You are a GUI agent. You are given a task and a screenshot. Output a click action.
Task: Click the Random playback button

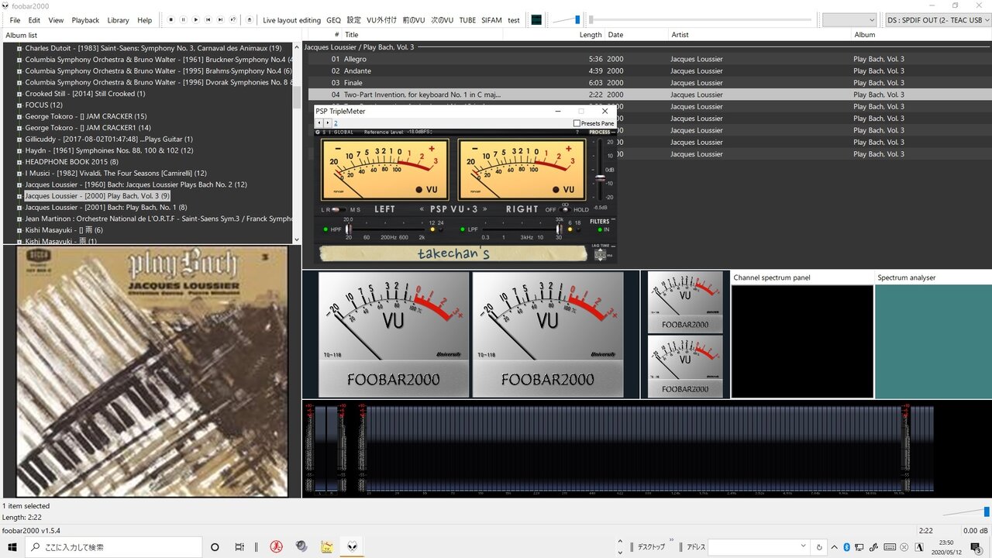(x=233, y=20)
